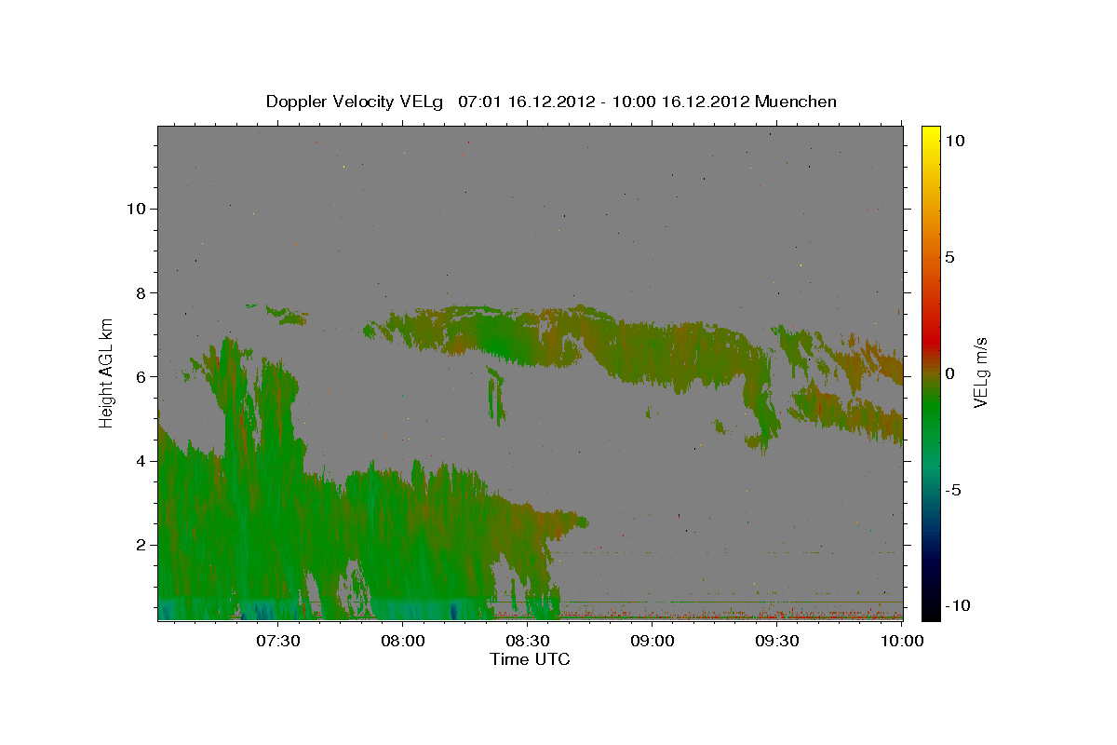Viewport: 1117px width, 745px height.
Task: Click the yellow top of the colorbar
Action: coord(930,132)
